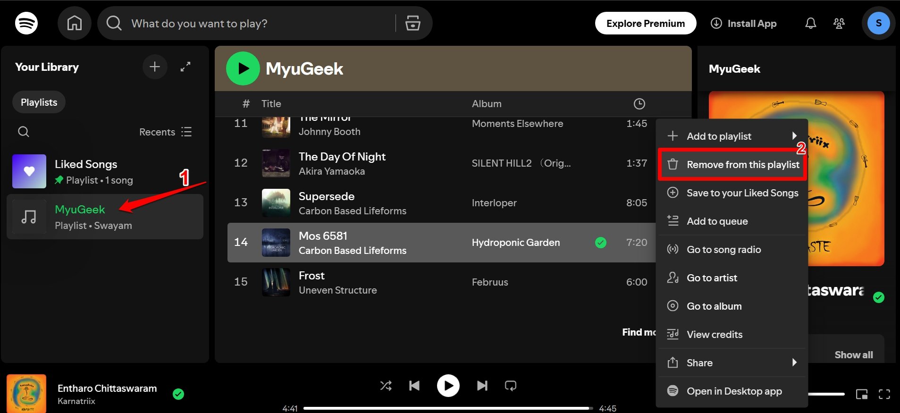Select The Day Of Night track
The image size is (900, 413).
342,156
